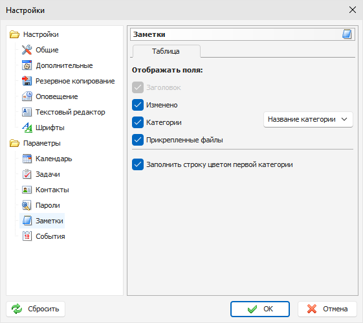
Task: Select Резервное копирование in the tree
Action: click(x=75, y=81)
